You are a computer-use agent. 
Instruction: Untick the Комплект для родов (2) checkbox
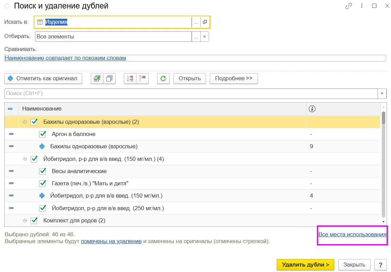34,220
